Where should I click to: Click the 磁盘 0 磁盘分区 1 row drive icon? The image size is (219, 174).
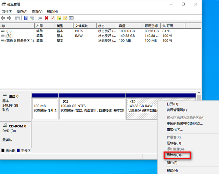coord(3,41)
